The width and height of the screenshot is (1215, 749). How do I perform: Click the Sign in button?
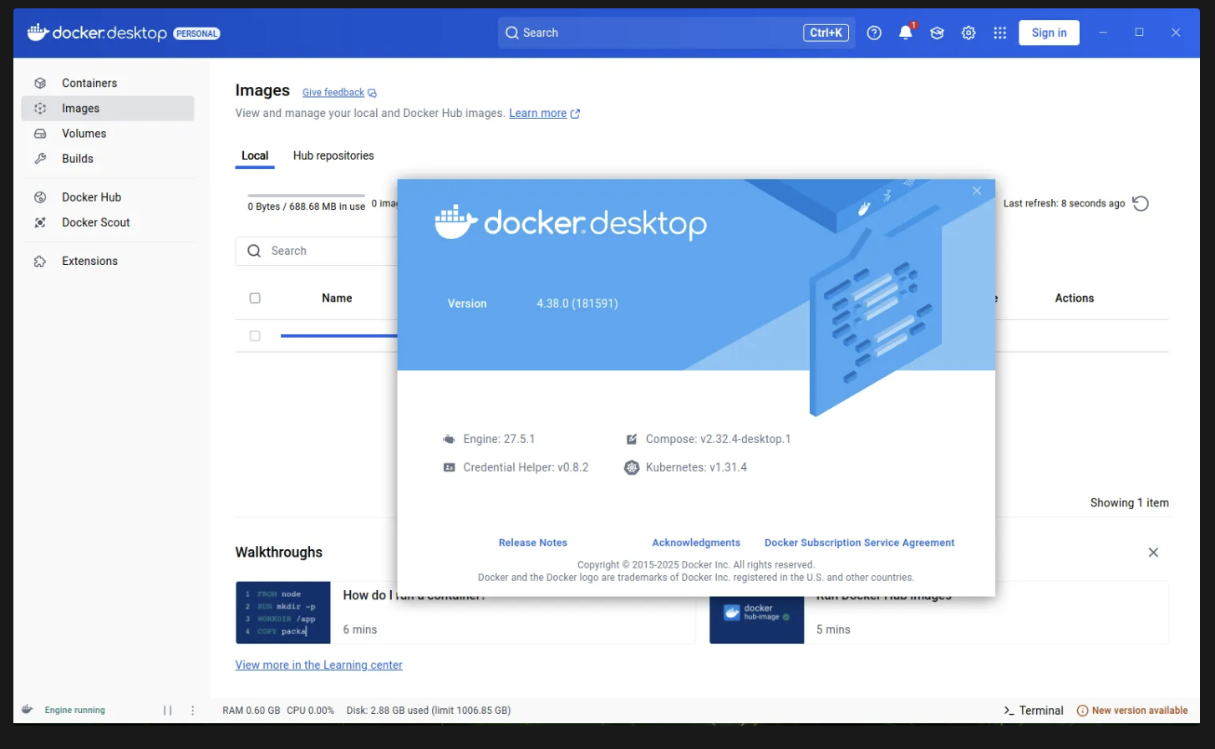click(x=1049, y=33)
